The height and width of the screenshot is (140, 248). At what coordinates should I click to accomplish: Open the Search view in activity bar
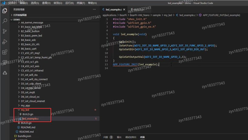point(5,21)
